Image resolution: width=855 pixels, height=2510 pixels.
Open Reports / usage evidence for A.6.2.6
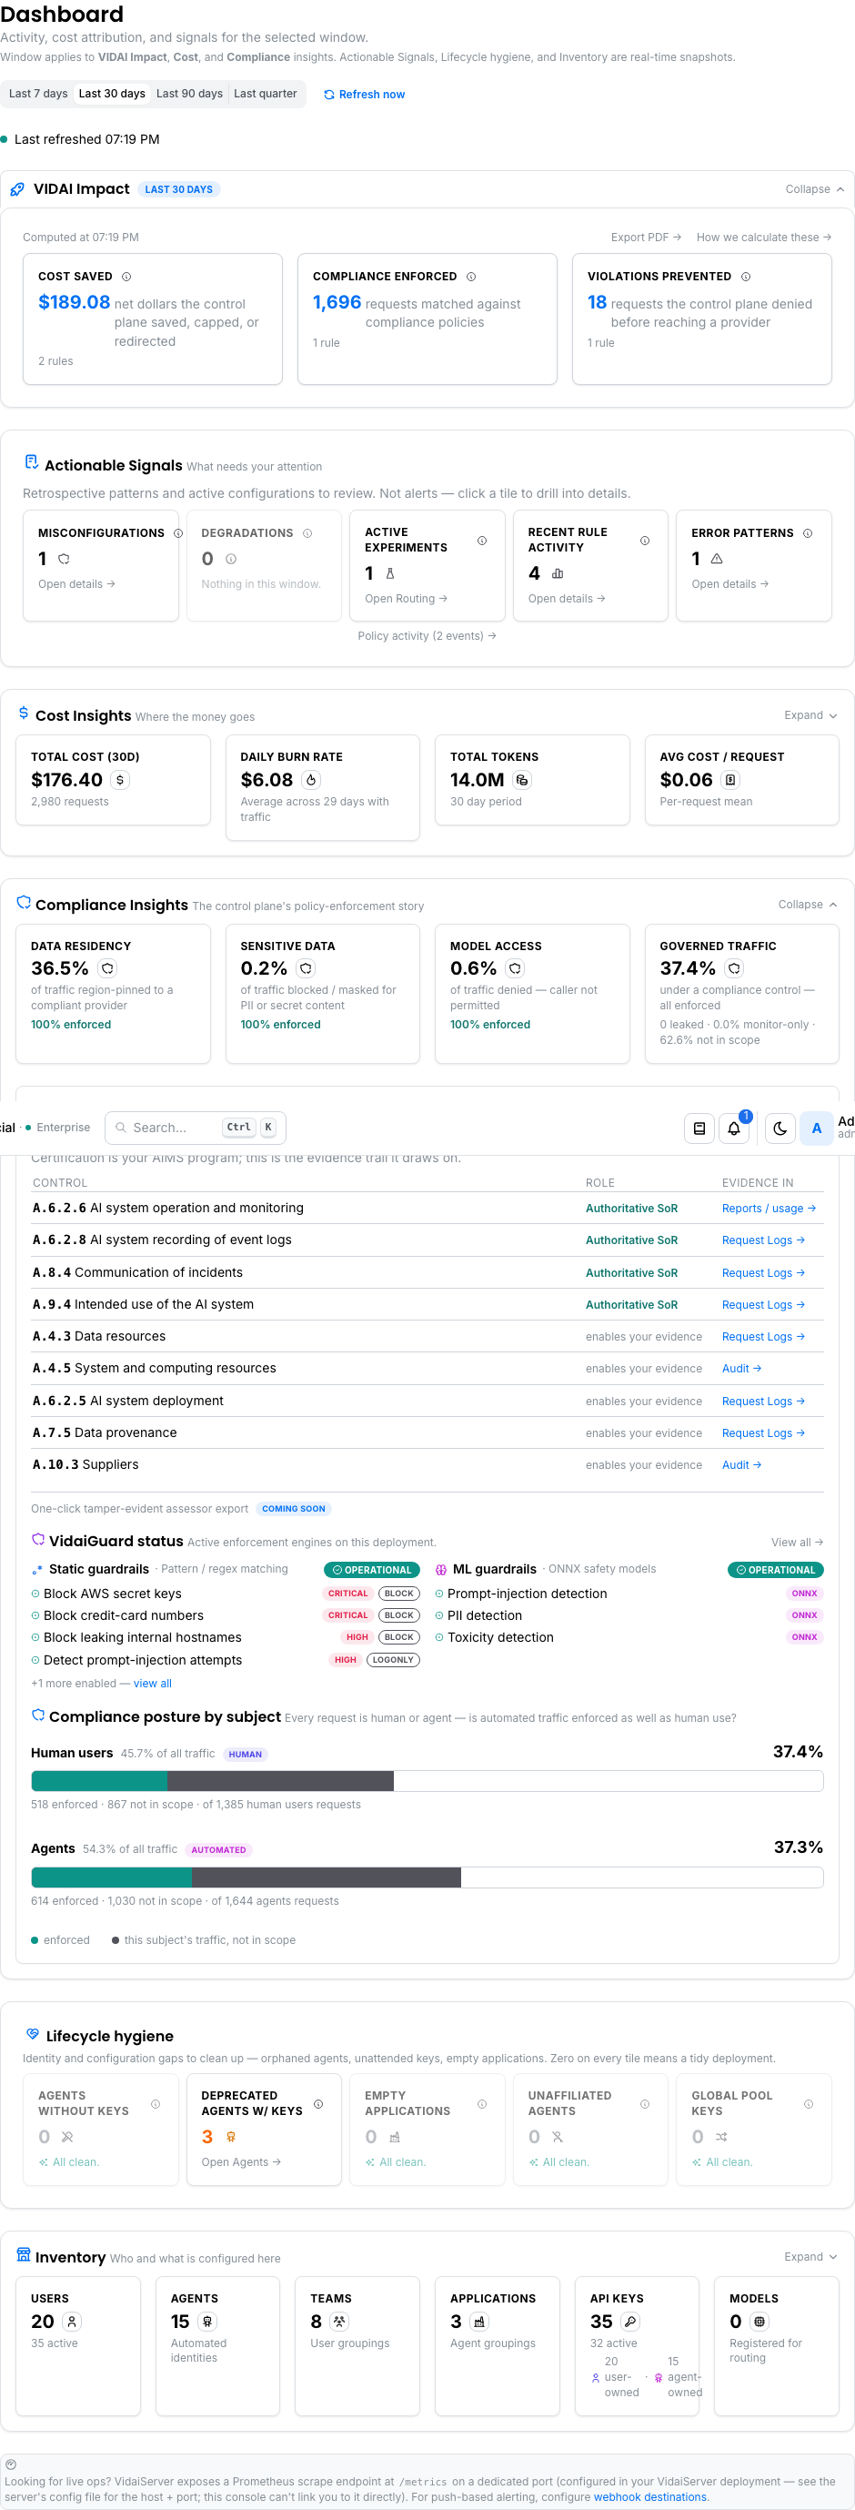tap(769, 1209)
